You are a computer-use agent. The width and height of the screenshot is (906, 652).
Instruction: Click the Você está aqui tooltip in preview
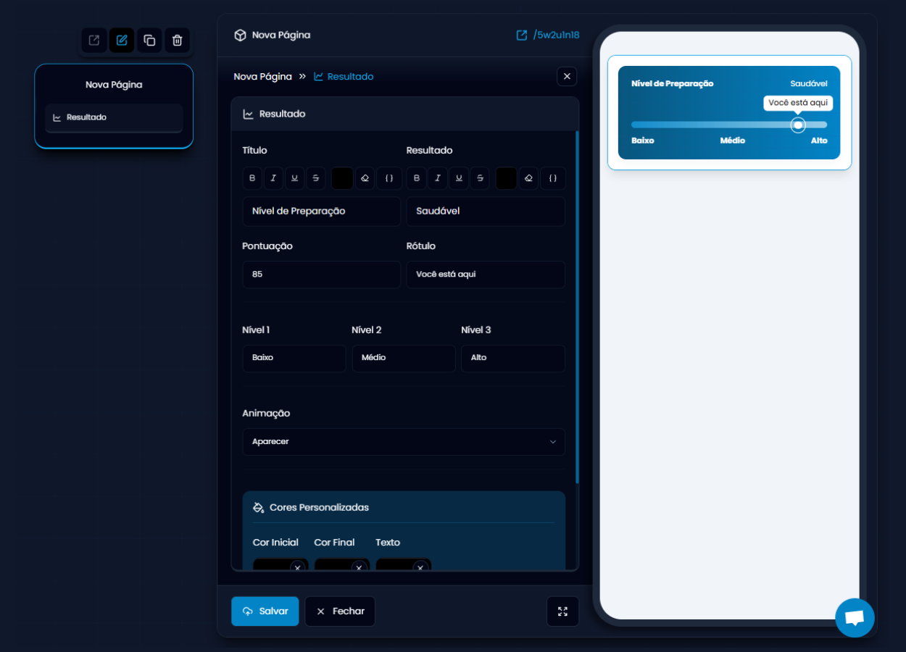coord(798,103)
